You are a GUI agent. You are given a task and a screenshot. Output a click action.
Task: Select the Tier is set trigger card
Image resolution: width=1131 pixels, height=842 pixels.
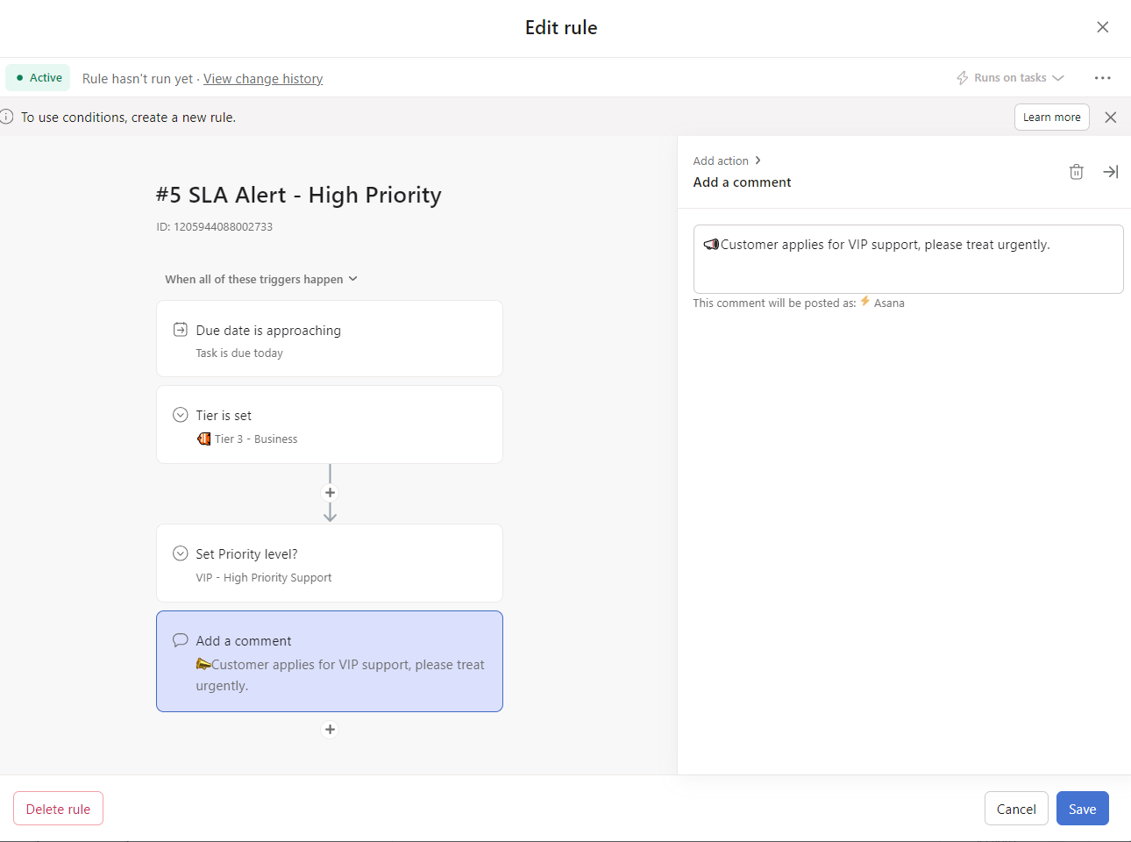click(x=330, y=424)
